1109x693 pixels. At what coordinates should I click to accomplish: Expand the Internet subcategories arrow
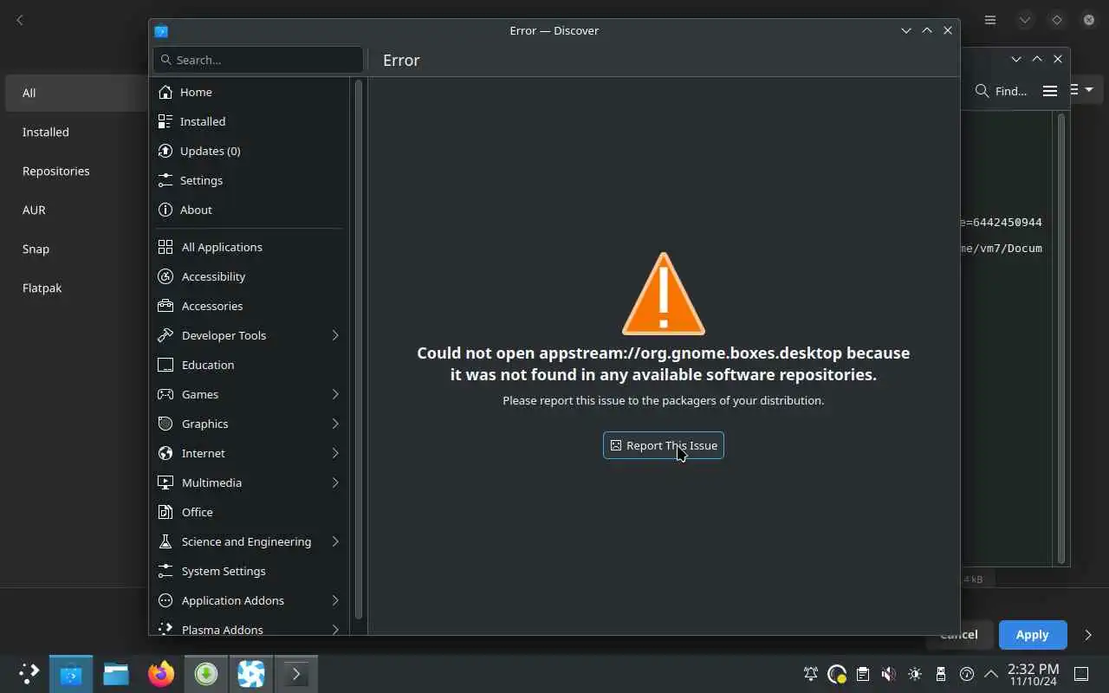335,453
